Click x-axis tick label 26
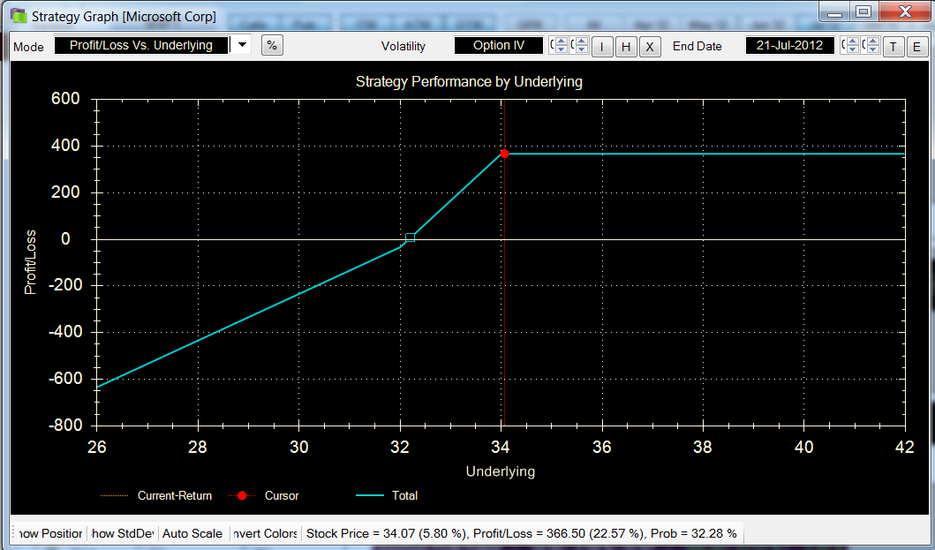This screenshot has width=935, height=550. pos(96,447)
